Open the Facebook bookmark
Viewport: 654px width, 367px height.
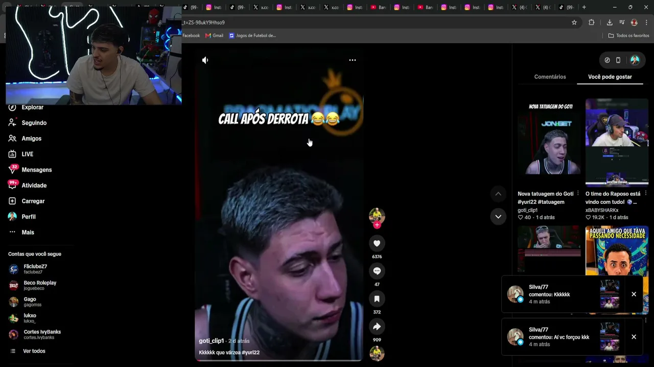click(x=191, y=36)
